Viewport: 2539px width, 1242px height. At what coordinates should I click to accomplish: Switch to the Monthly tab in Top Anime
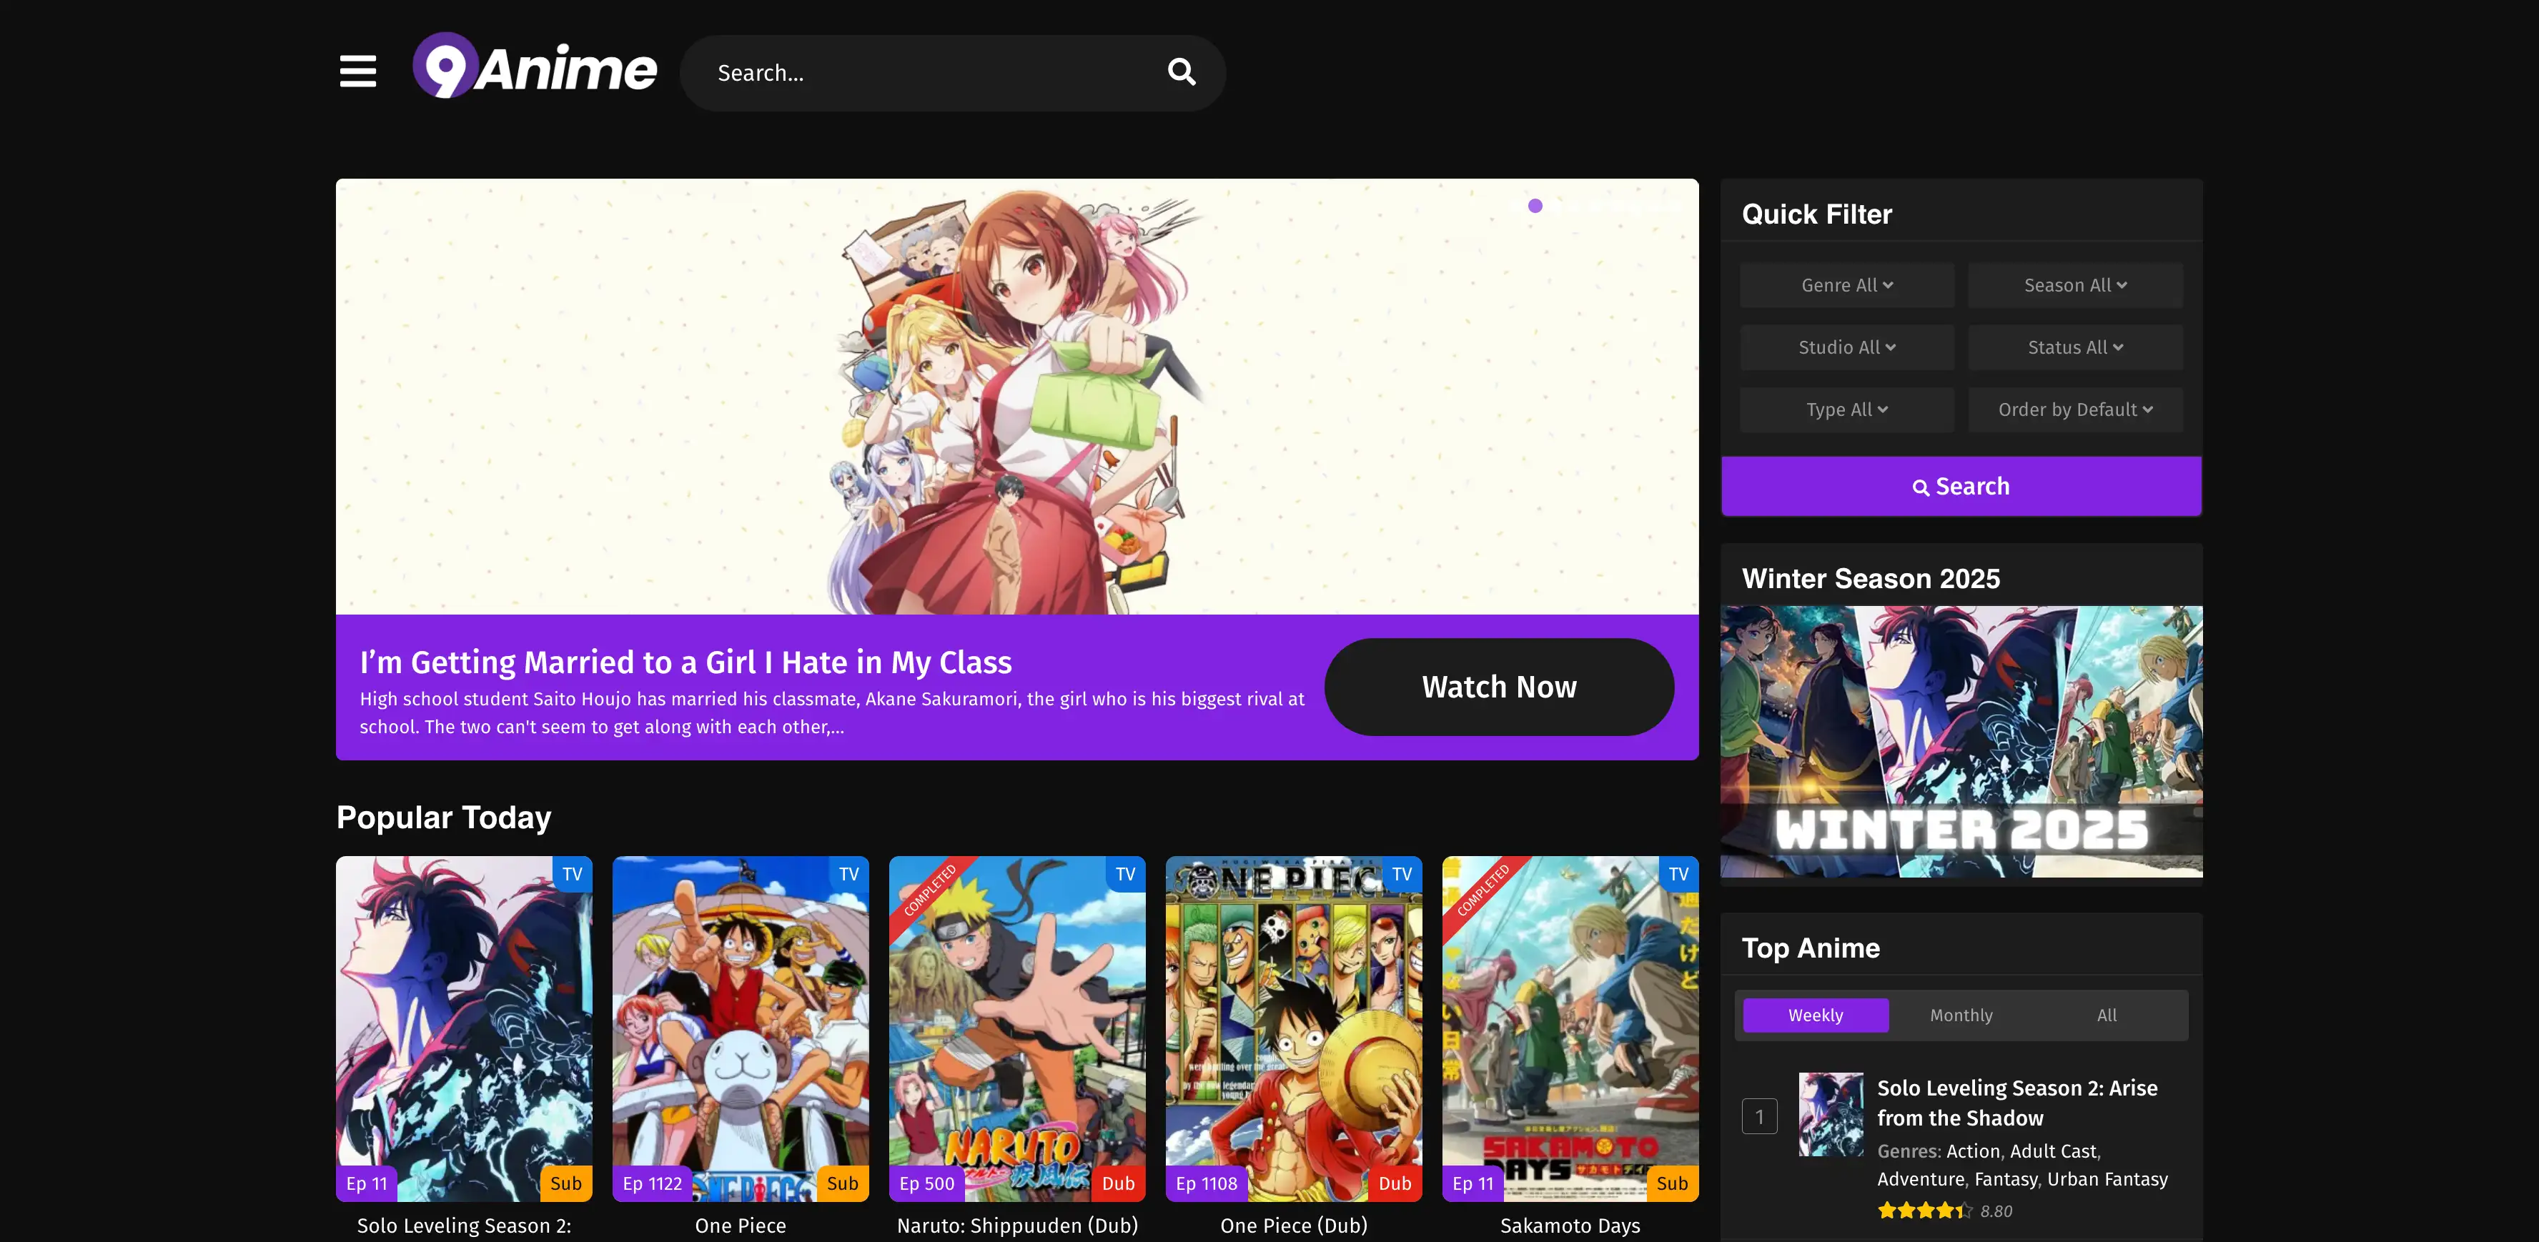click(x=1961, y=1014)
